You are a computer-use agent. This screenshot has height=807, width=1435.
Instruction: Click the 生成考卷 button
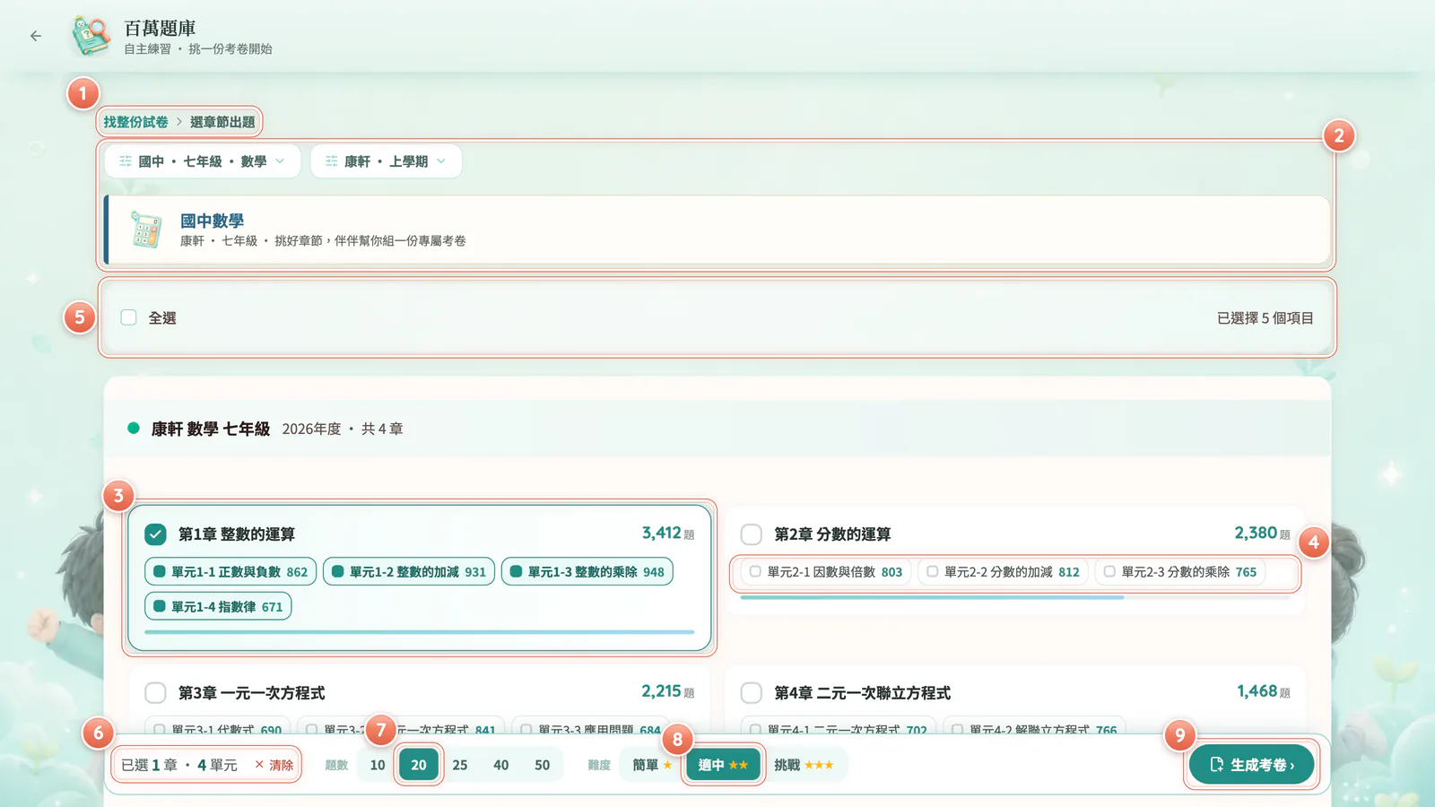click(x=1252, y=765)
